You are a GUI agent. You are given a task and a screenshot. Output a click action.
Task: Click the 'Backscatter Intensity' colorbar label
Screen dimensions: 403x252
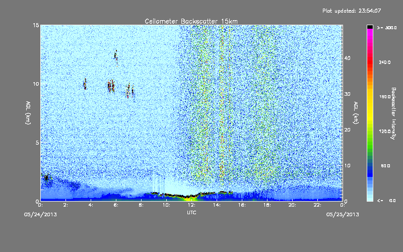[x=393, y=113]
